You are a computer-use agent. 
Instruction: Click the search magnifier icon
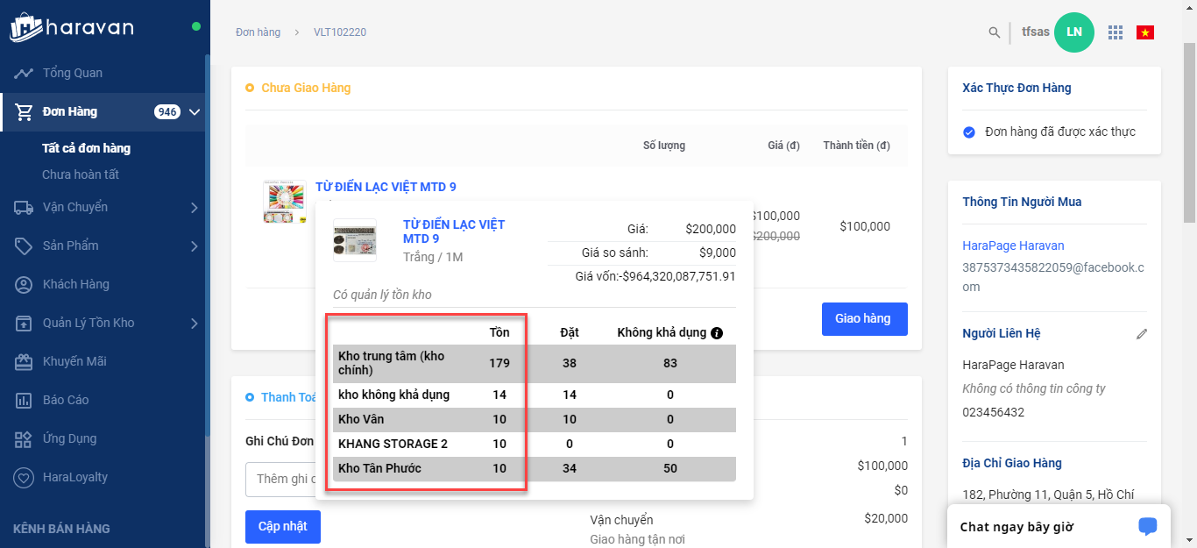coord(994,32)
